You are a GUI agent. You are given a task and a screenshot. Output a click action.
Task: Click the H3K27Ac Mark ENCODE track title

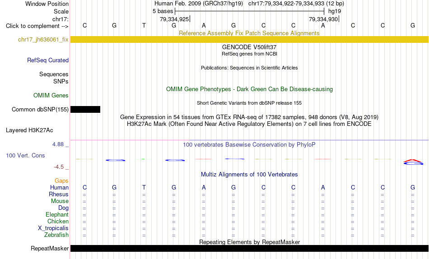pos(249,124)
